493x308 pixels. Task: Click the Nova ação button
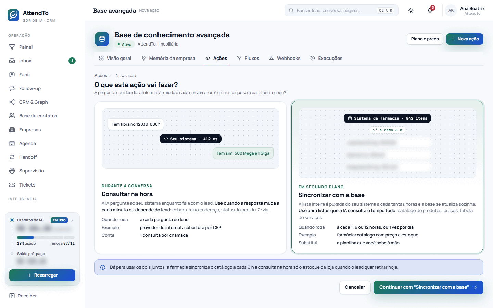coord(465,39)
